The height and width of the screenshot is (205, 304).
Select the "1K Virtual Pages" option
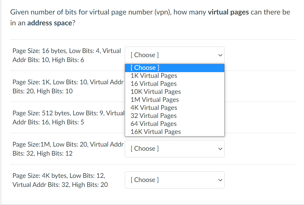154,75
